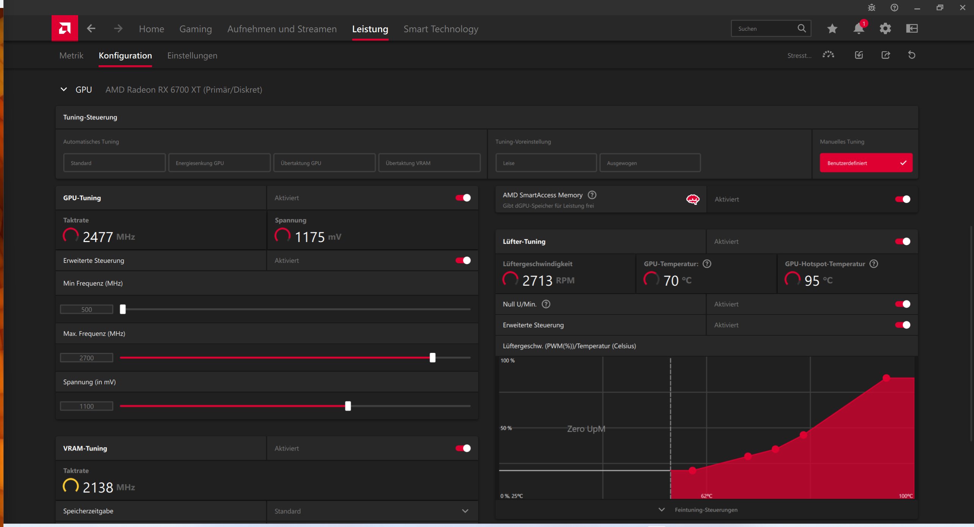This screenshot has width=974, height=527.
Task: Select the Konfiguration sub-tab
Action: coord(125,55)
